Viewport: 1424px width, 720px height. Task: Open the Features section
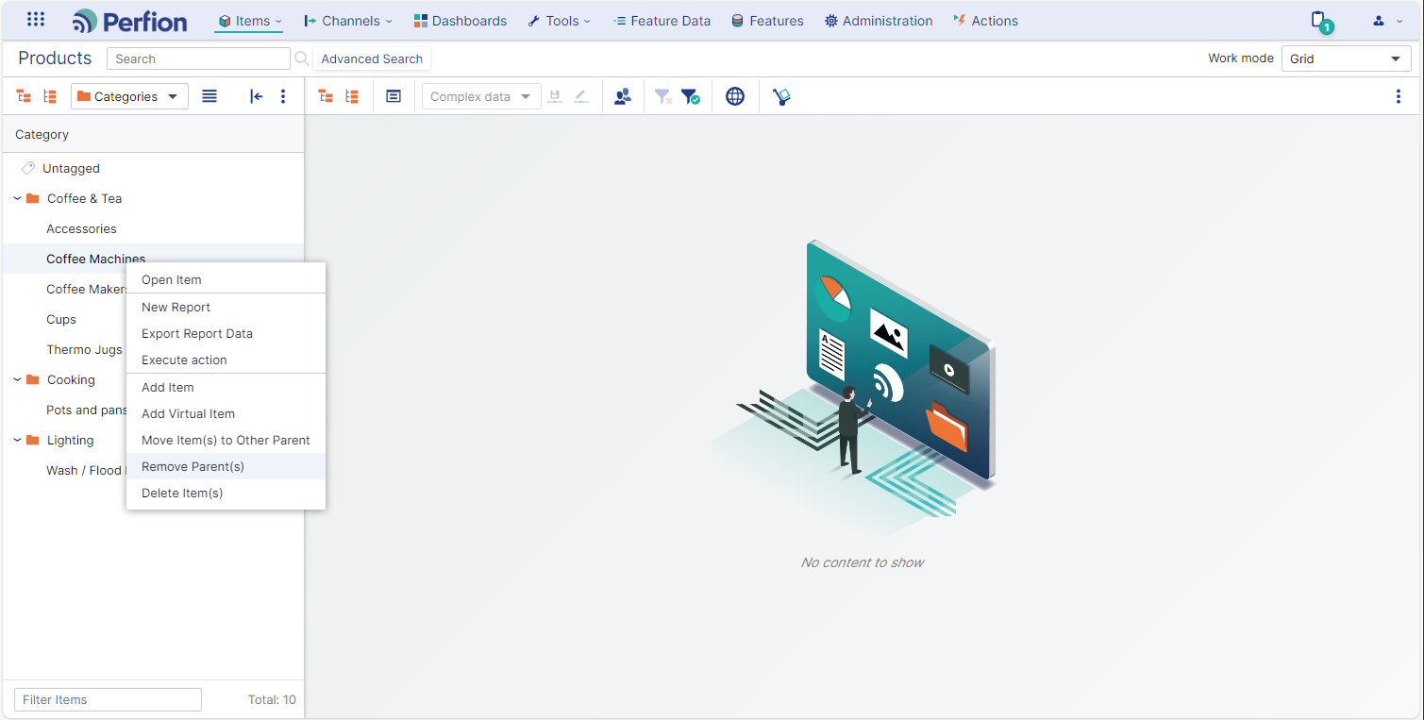pyautogui.click(x=767, y=21)
